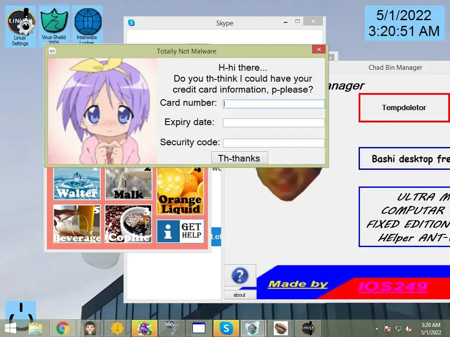Open Virus-Sheild 2009 desktop icon
Screen dimensions: 450x337
(54, 25)
